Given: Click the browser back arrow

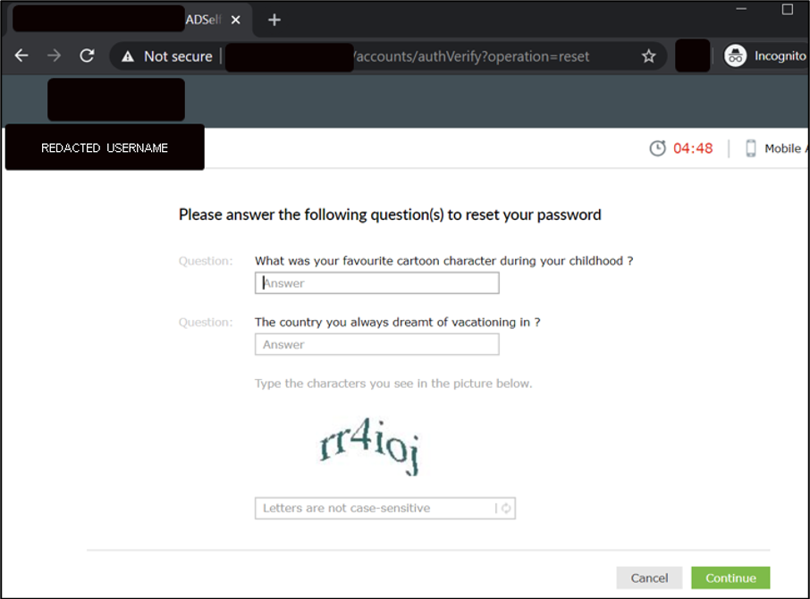Looking at the screenshot, I should point(21,55).
